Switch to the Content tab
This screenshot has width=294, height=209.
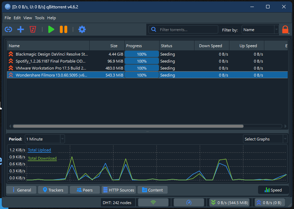[x=153, y=190]
